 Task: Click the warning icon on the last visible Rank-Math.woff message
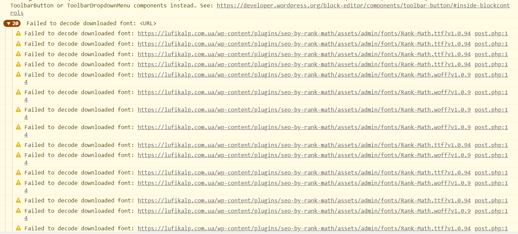click(x=18, y=211)
